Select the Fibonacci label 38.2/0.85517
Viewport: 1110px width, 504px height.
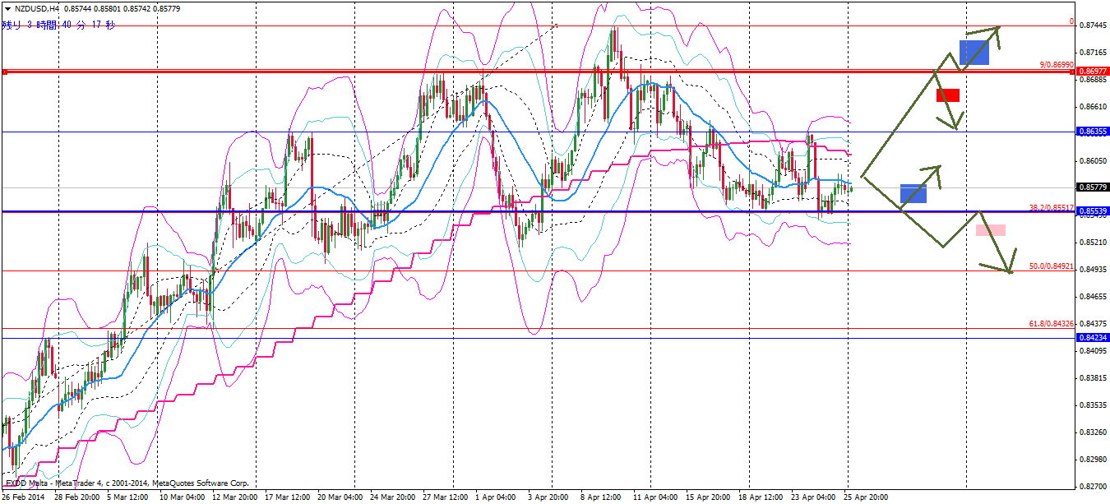[1051, 208]
